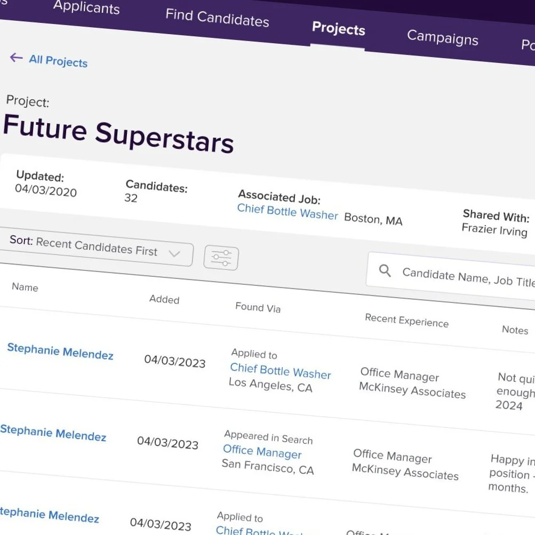Follow the All Projects link

(x=58, y=61)
